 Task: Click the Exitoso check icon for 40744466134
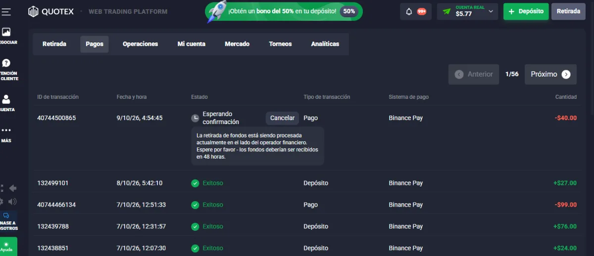(x=195, y=205)
